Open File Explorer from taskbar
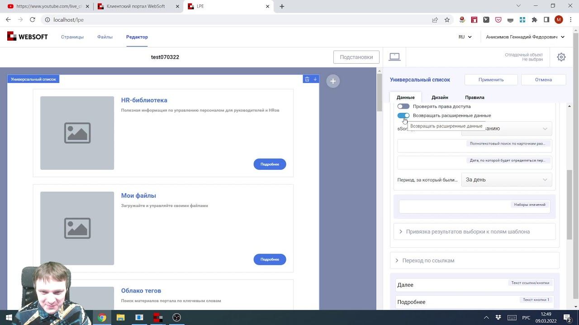This screenshot has width=579, height=325. pyautogui.click(x=120, y=317)
